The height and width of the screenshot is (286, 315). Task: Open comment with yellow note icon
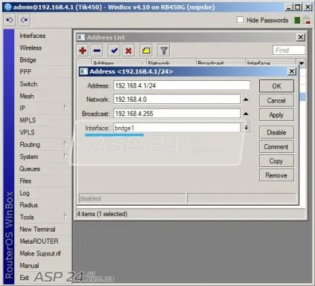[x=146, y=51]
